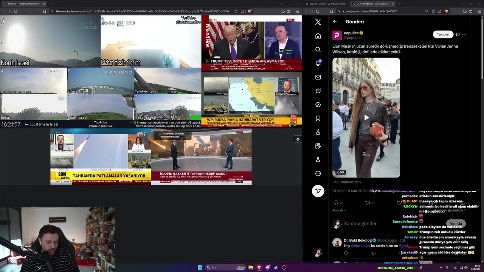Bookmark page in left browser window
This screenshot has width=484, height=272.
[x=45, y=11]
